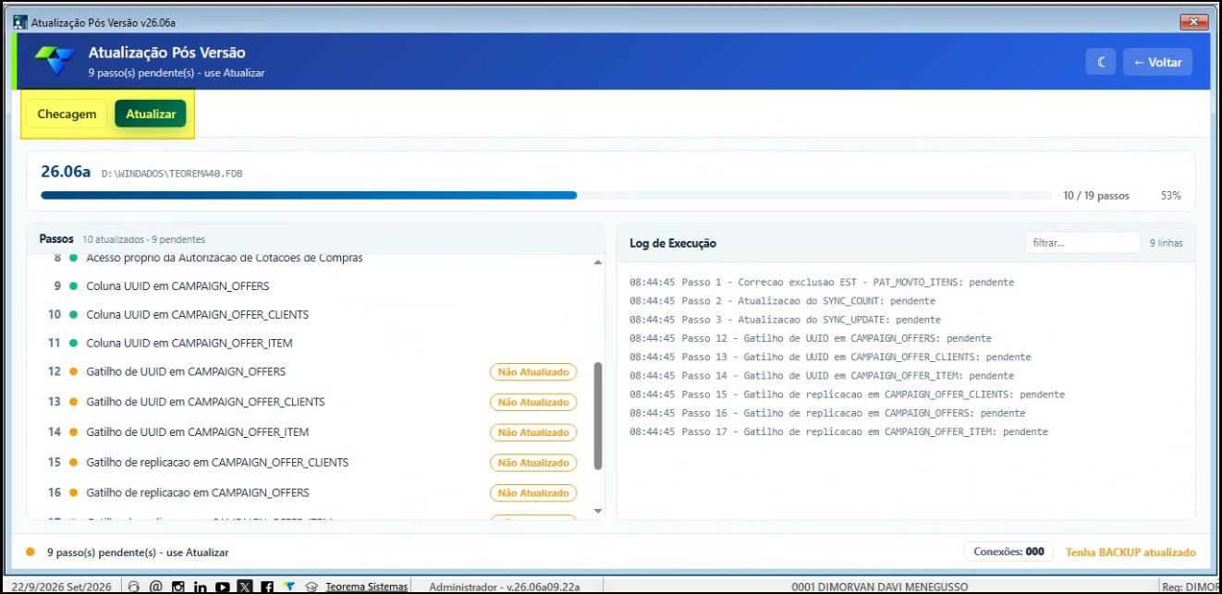Click the graduation cap icon in status bar
This screenshot has width=1222, height=594.
[x=312, y=587]
